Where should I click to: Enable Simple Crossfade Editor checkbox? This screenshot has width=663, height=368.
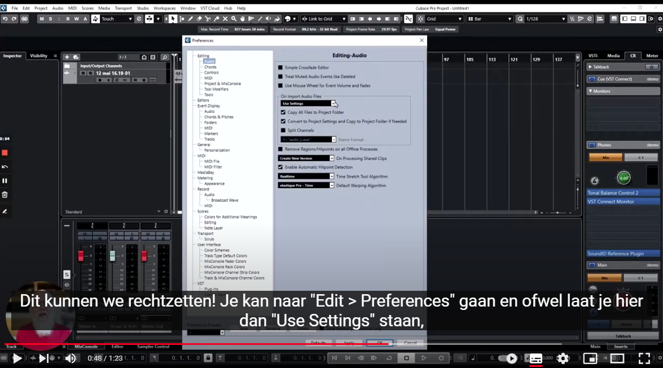pos(280,68)
